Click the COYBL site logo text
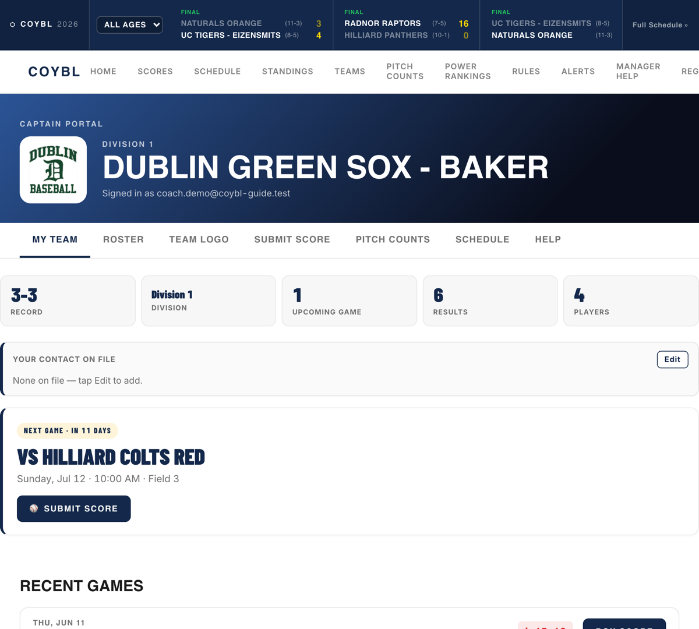Screen dimensions: 699x629 (54, 72)
